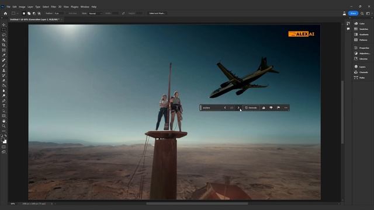This screenshot has height=210, width=374.
Task: Open the Window menu
Action: click(x=85, y=7)
